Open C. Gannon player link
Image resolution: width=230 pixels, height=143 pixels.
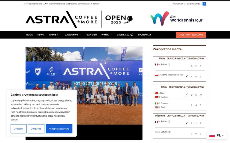[x=163, y=103]
